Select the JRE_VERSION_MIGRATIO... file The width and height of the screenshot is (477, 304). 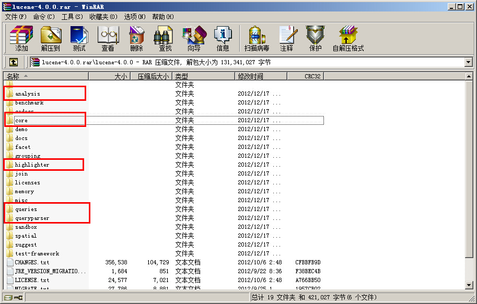point(50,271)
